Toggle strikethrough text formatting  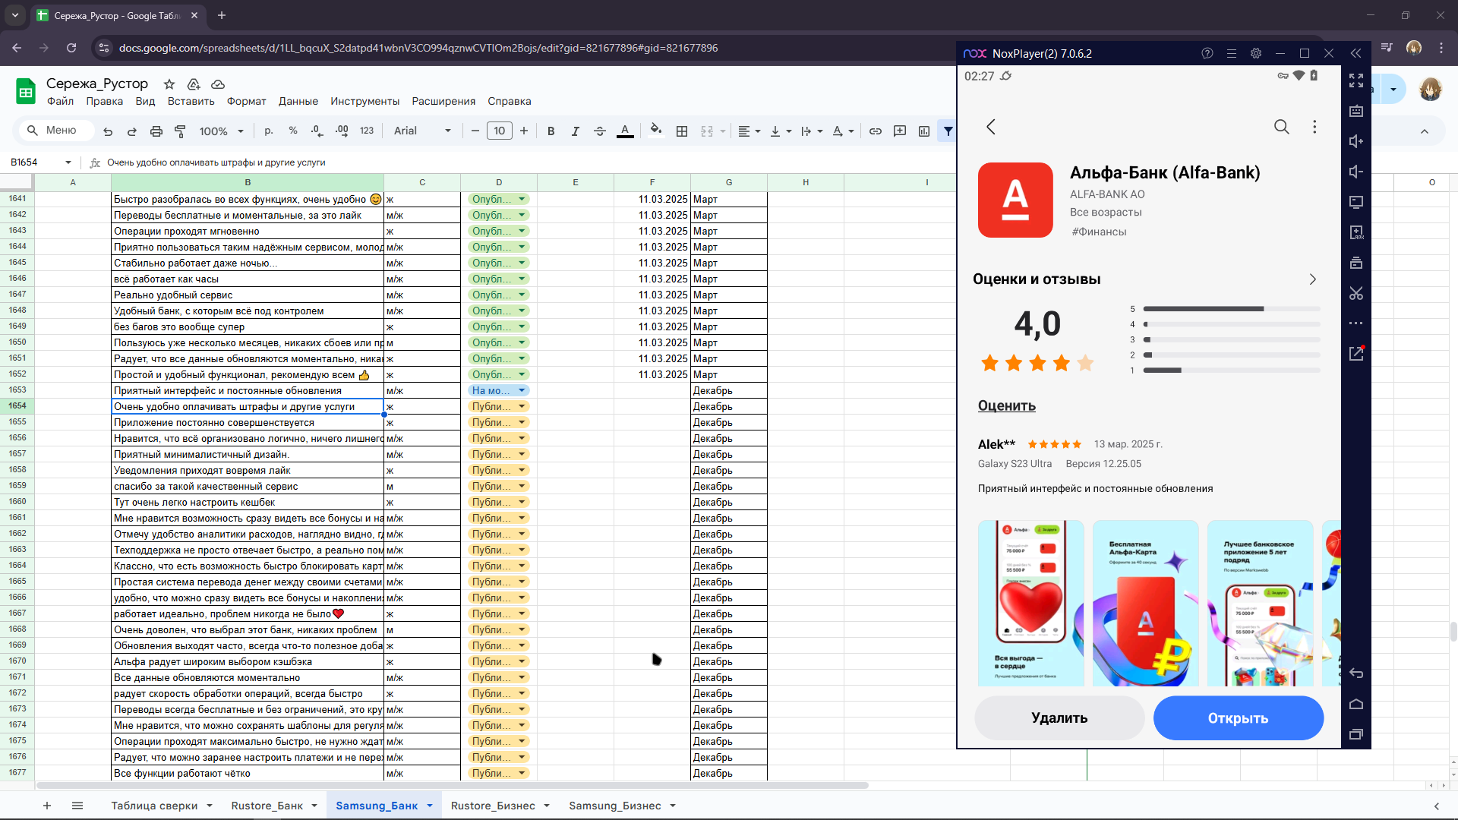point(600,131)
